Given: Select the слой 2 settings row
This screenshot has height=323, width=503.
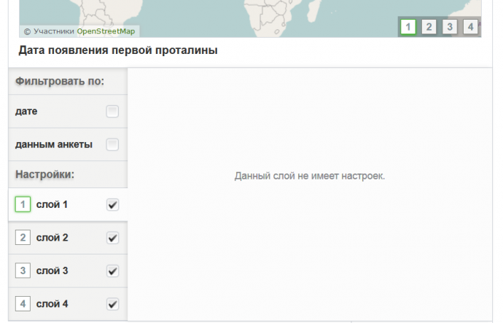Looking at the screenshot, I should (68, 238).
